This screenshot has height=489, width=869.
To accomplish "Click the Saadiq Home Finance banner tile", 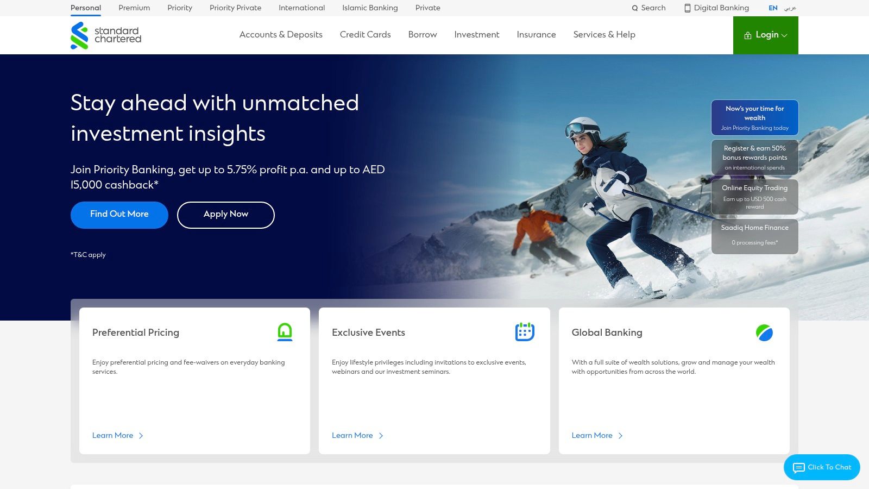I will click(754, 235).
